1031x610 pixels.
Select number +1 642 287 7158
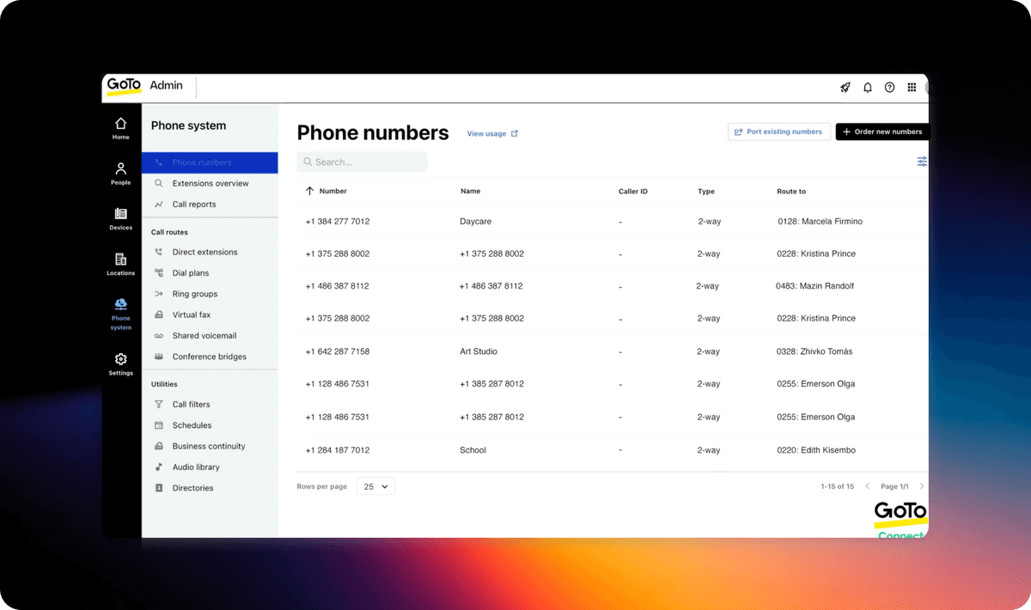(x=338, y=351)
